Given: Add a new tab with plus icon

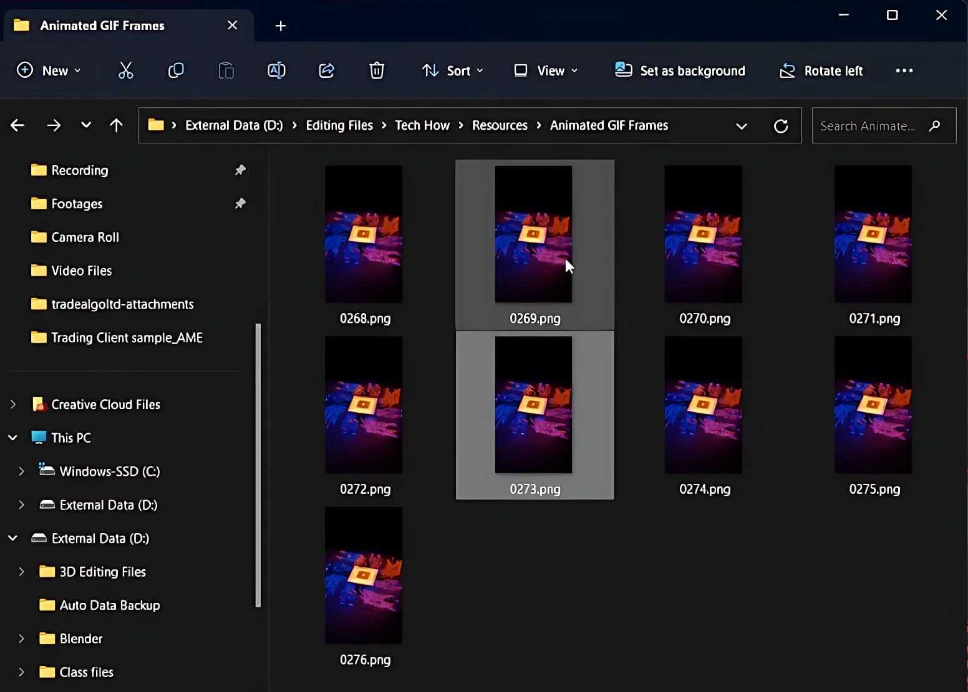Looking at the screenshot, I should (x=281, y=26).
